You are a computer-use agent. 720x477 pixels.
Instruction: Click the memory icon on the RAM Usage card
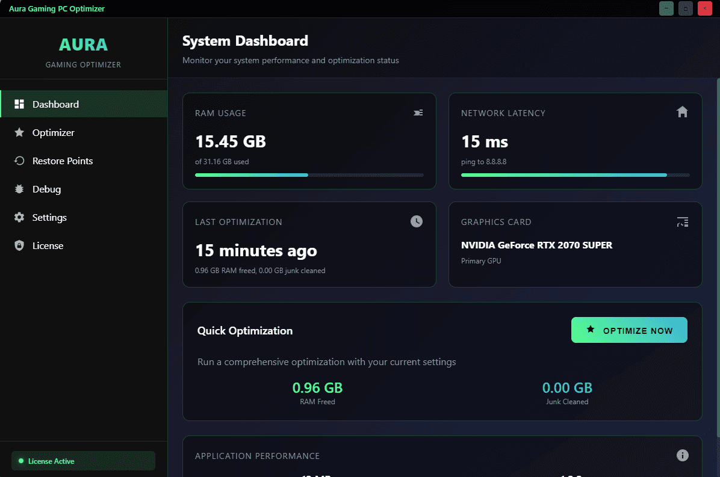point(418,112)
